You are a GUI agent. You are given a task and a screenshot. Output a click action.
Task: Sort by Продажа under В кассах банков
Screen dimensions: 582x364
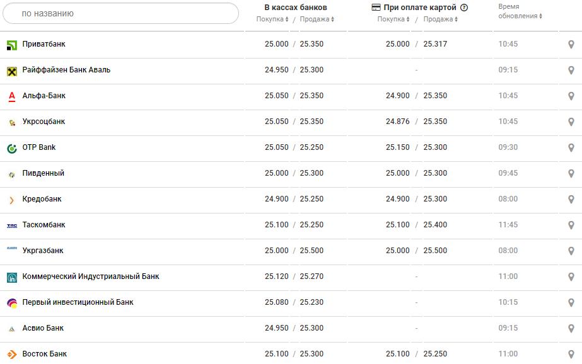pos(317,20)
